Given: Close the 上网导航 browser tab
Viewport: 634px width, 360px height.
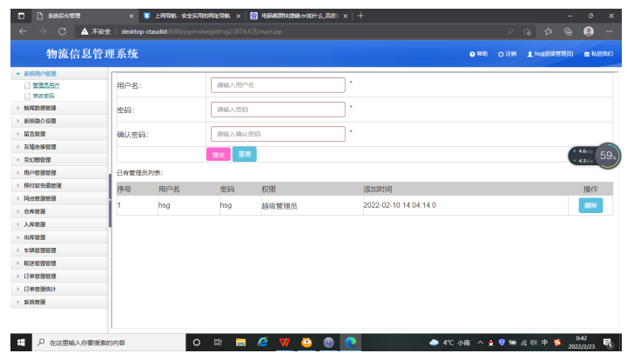Looking at the screenshot, I should [239, 16].
